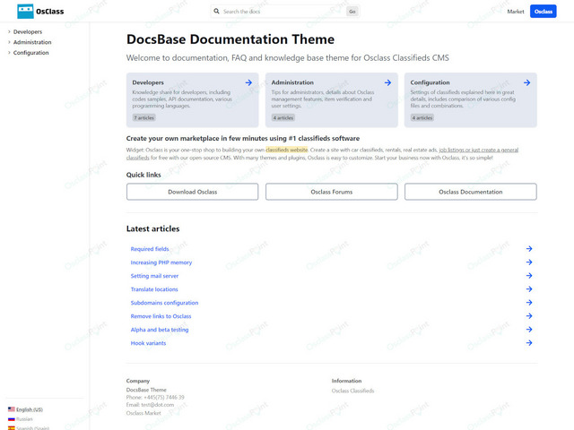Click arrow icon in Hook variants row
The image size is (574, 430).
529,343
